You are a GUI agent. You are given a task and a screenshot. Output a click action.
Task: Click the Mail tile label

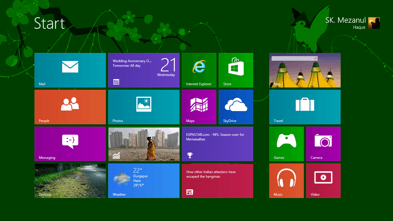point(42,84)
